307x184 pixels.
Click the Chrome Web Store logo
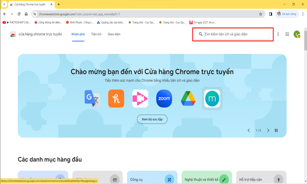point(13,34)
